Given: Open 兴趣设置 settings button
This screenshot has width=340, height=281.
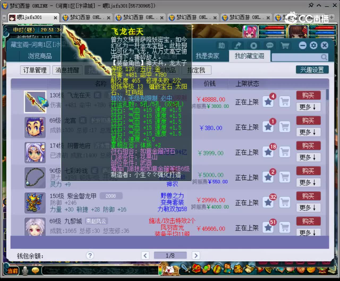Looking at the screenshot, I should point(312,69).
